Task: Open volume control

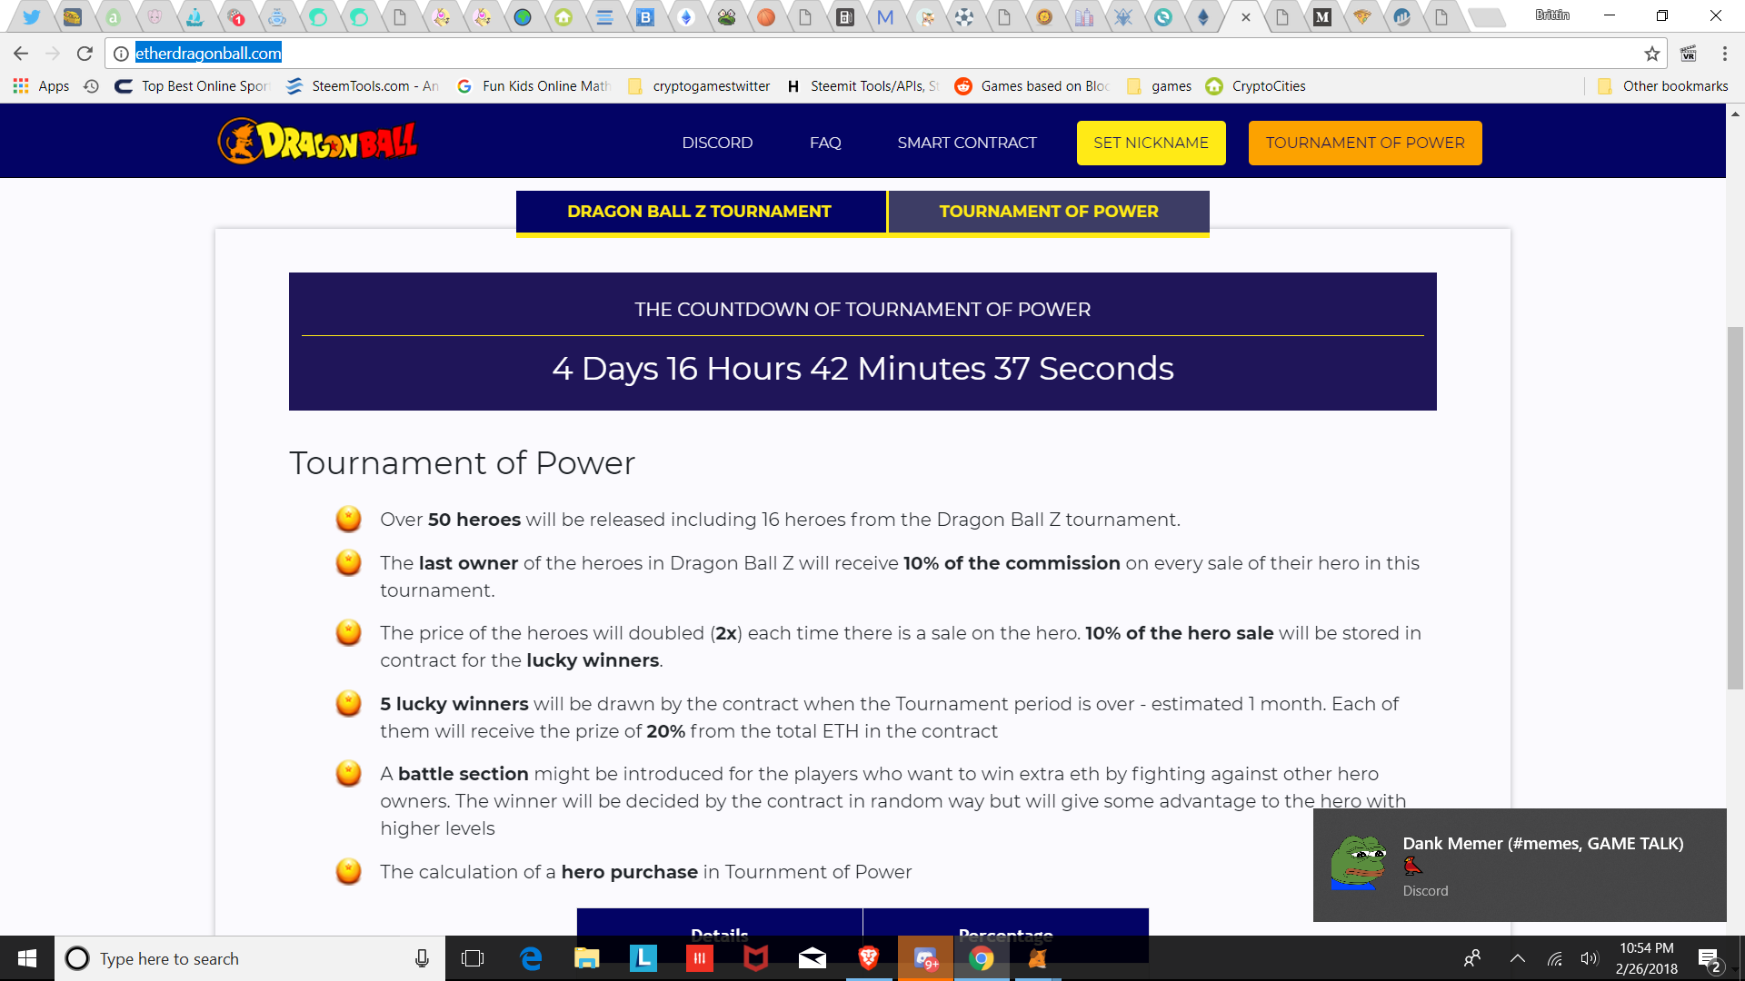Action: pyautogui.click(x=1589, y=958)
